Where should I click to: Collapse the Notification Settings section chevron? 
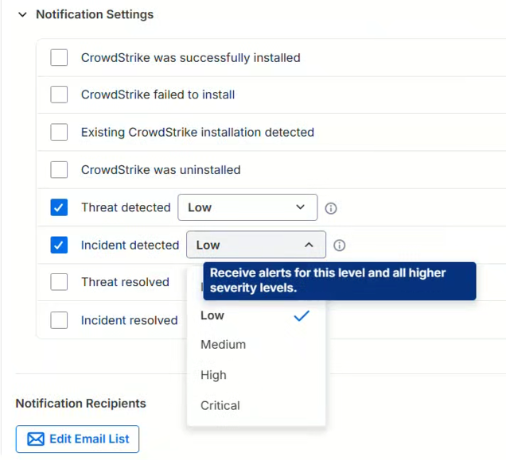click(x=22, y=14)
